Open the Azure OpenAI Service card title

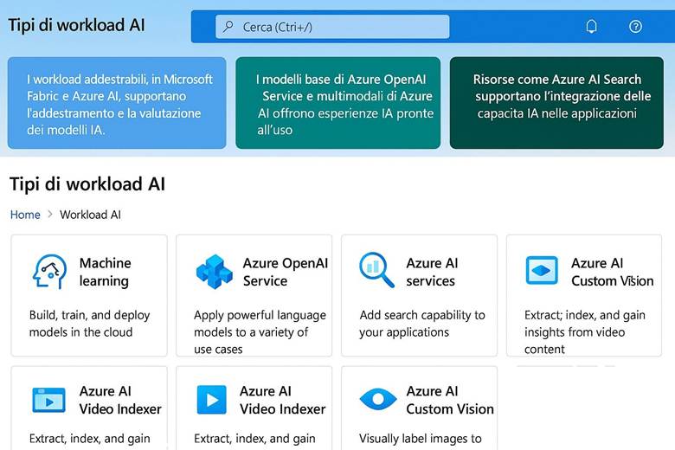(x=285, y=272)
